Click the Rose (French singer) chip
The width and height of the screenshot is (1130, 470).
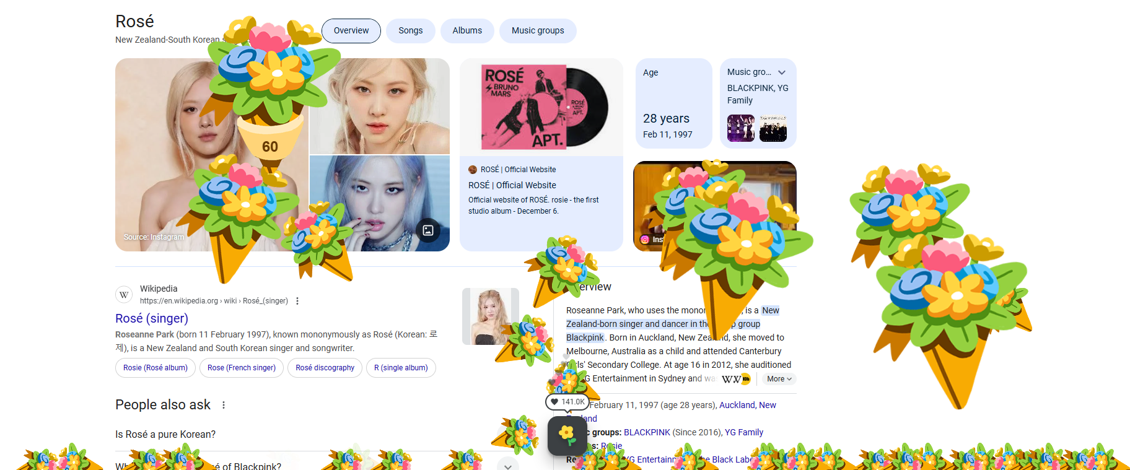tap(242, 368)
